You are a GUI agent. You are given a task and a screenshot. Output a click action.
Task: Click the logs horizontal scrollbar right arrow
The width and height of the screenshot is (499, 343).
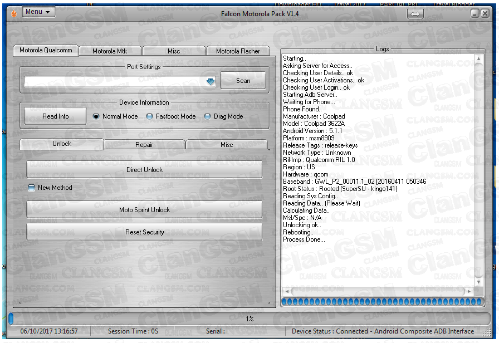click(x=469, y=291)
